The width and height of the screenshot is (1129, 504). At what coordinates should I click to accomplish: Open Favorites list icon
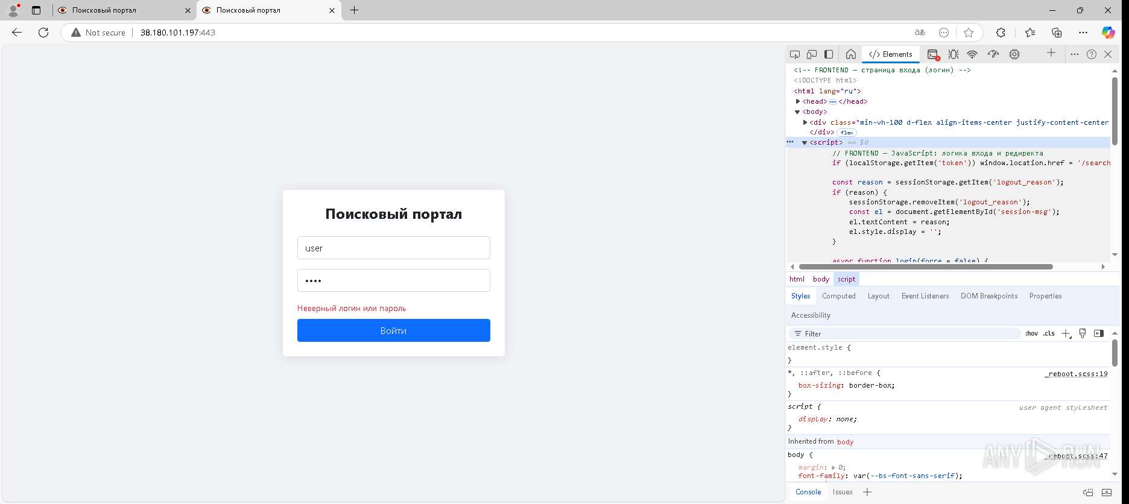[x=1029, y=33]
